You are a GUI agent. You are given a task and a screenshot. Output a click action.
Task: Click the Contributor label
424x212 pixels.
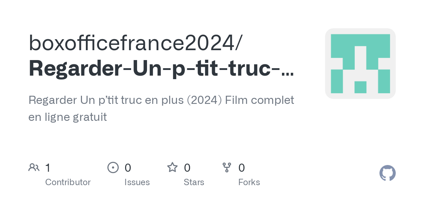point(68,182)
